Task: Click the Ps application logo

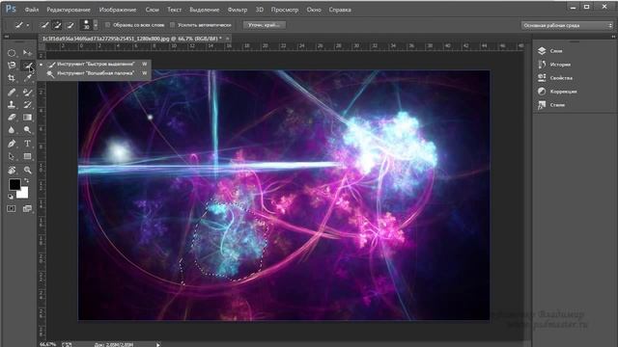Action: click(x=11, y=9)
